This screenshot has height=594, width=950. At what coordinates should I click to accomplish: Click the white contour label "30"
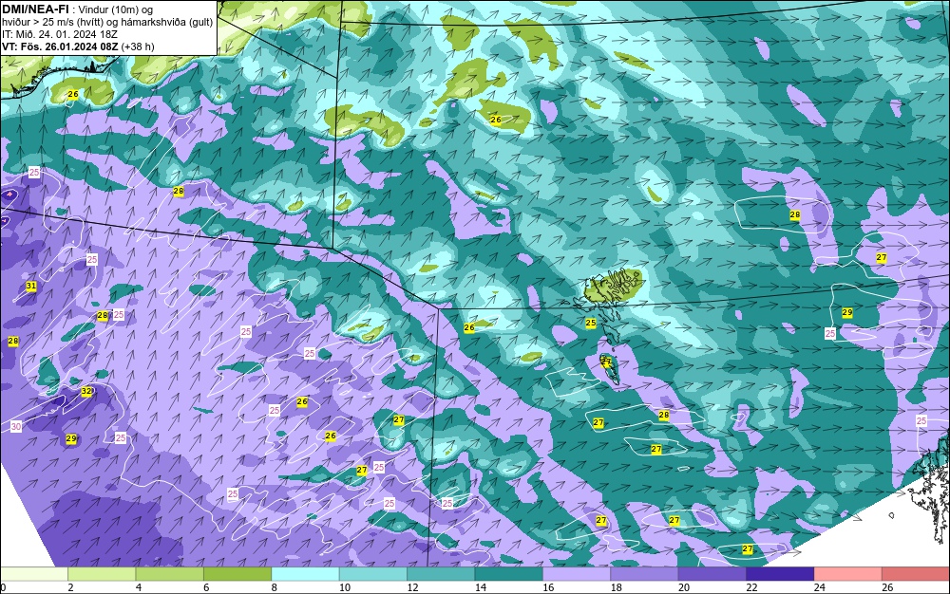[x=16, y=426]
